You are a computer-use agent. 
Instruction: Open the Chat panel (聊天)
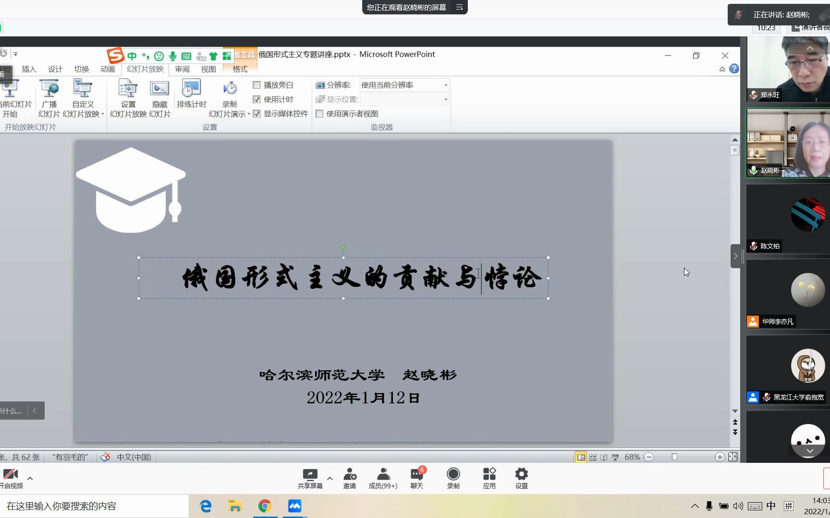coord(417,478)
